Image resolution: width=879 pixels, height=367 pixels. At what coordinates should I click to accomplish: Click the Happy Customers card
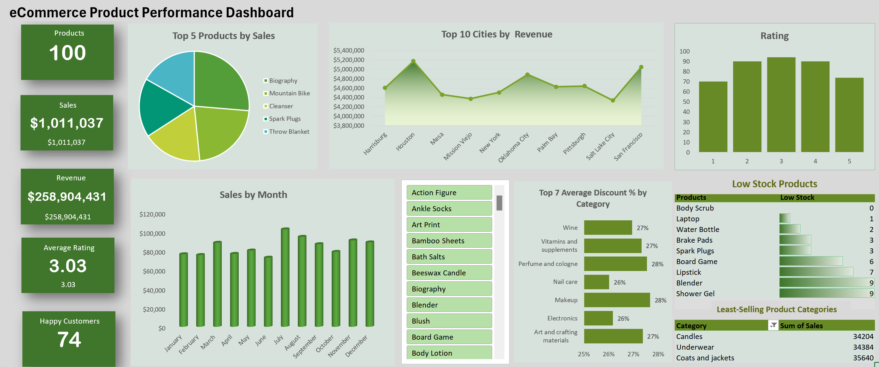tap(69, 338)
